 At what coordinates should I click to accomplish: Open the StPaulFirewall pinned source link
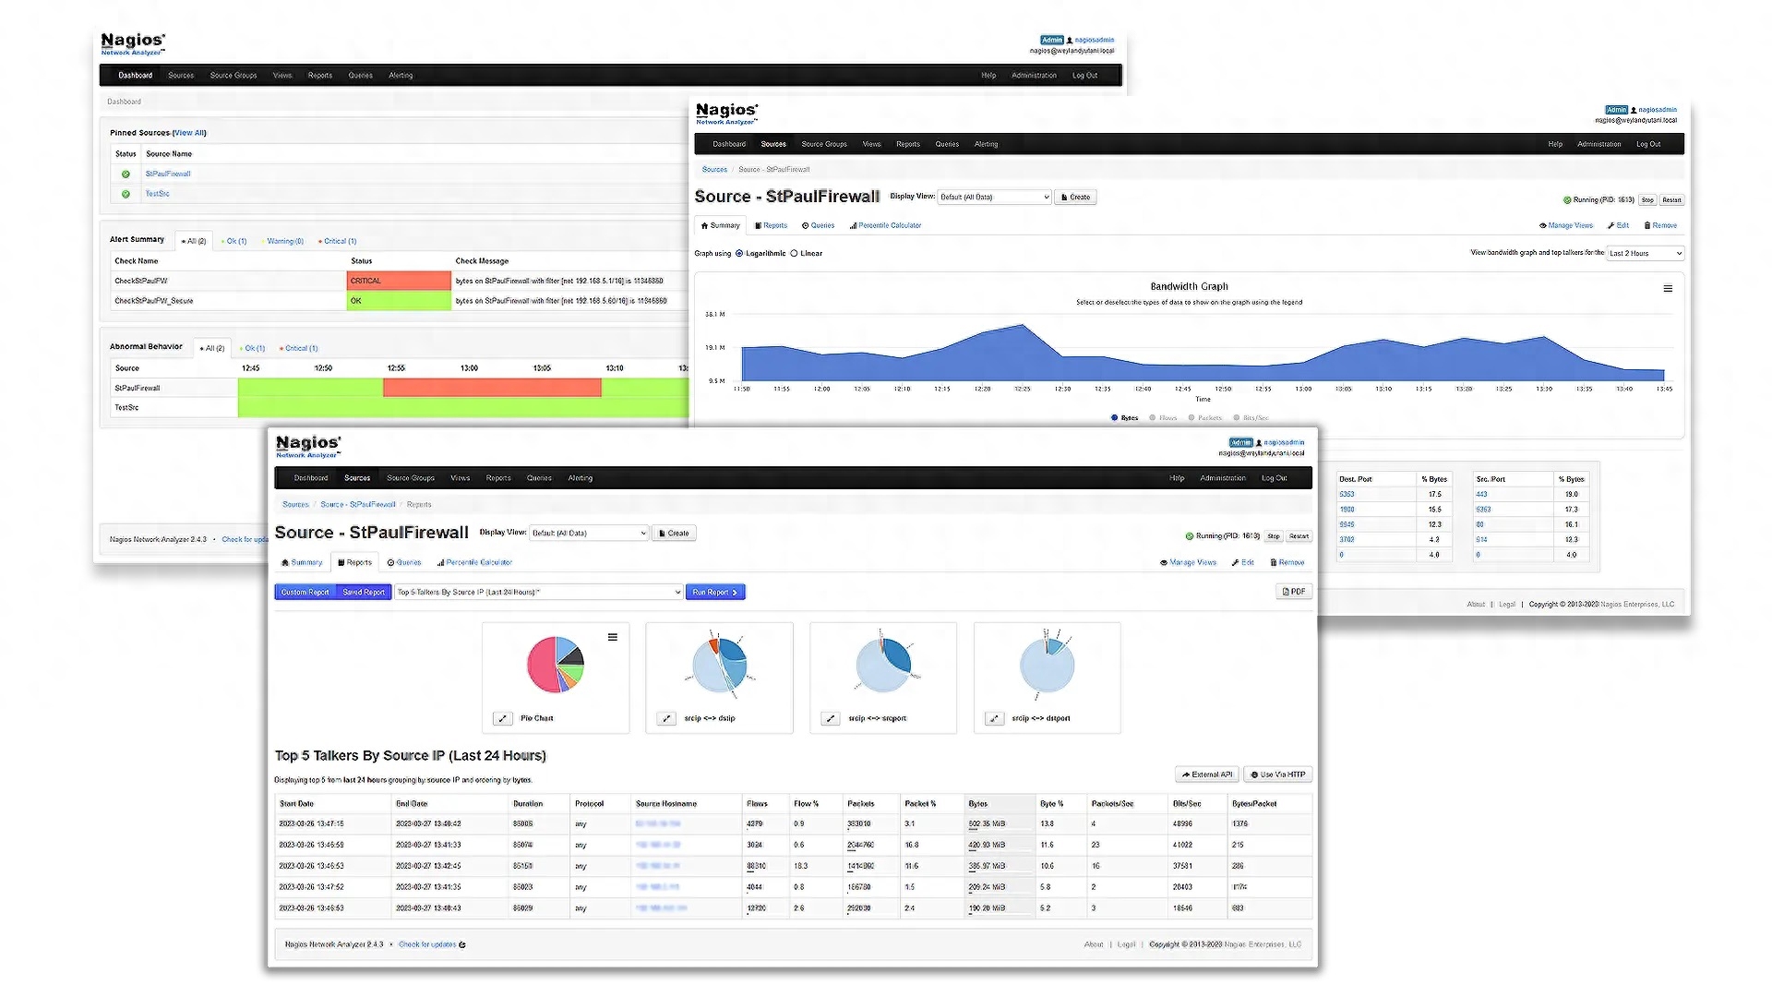pos(168,174)
